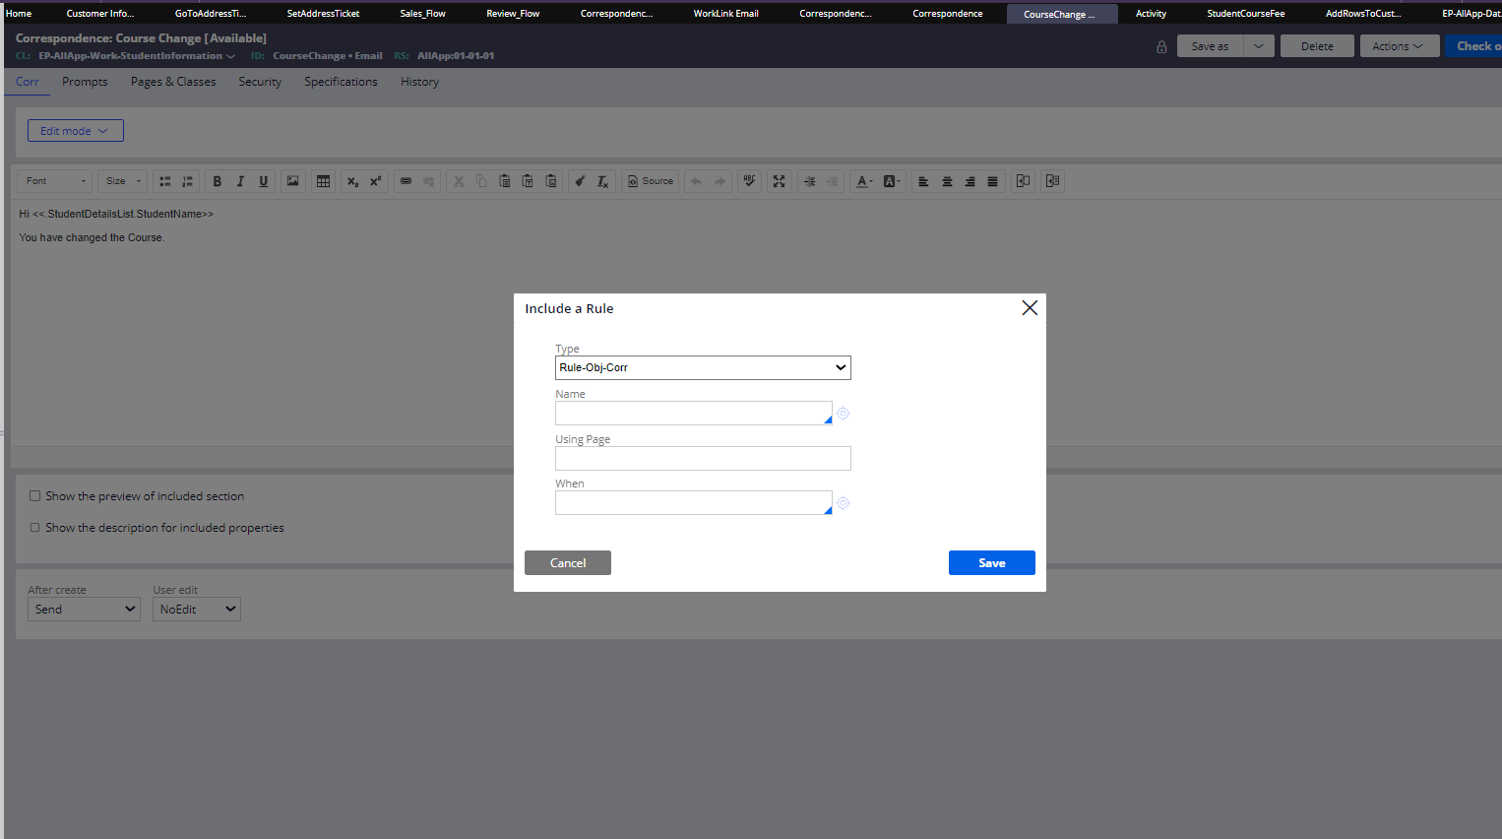Screen dimensions: 1502x839
Task: Insert a table in the editor
Action: [323, 181]
